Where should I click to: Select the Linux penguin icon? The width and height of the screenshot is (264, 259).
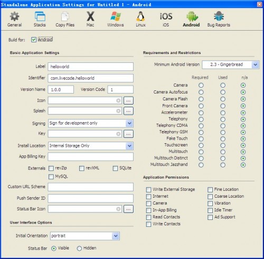coord(140,16)
